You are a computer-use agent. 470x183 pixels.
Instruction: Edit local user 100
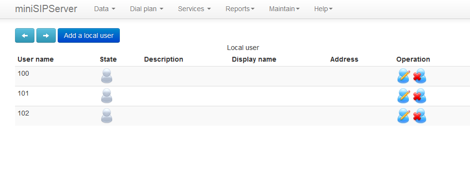404,76
